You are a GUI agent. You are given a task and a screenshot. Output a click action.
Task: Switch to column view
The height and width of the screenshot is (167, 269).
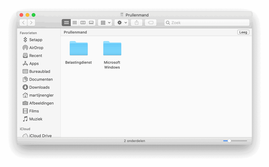point(83,23)
